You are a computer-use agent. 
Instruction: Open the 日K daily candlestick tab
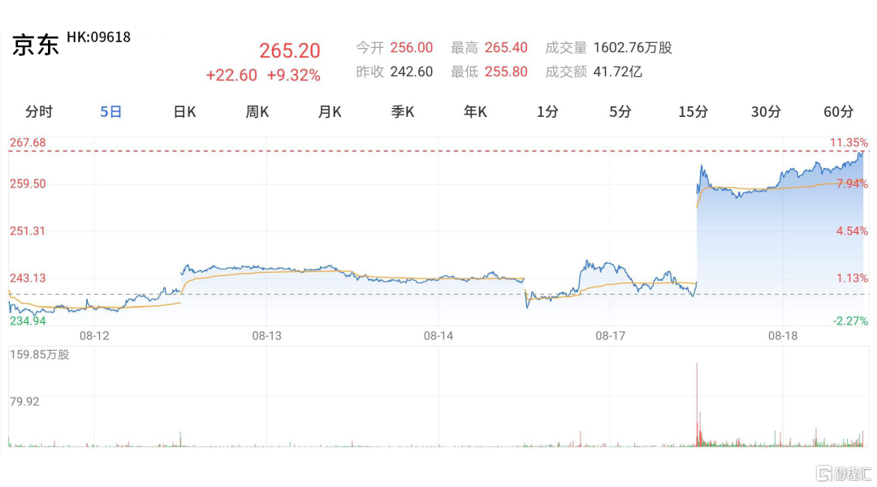coord(184,112)
